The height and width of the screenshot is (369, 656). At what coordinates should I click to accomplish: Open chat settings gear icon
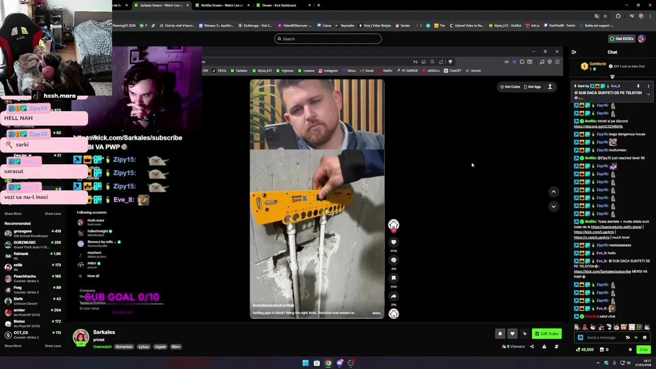click(630, 350)
